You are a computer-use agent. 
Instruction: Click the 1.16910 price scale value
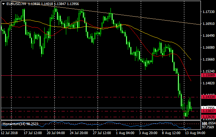click(209, 24)
